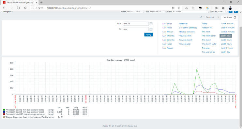Click the browser address bar URL

pos(69,8)
